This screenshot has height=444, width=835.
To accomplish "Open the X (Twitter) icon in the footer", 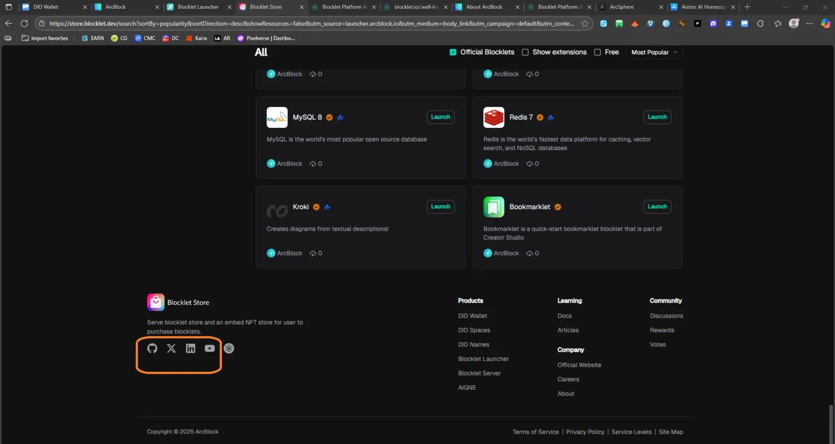I will [x=171, y=349].
